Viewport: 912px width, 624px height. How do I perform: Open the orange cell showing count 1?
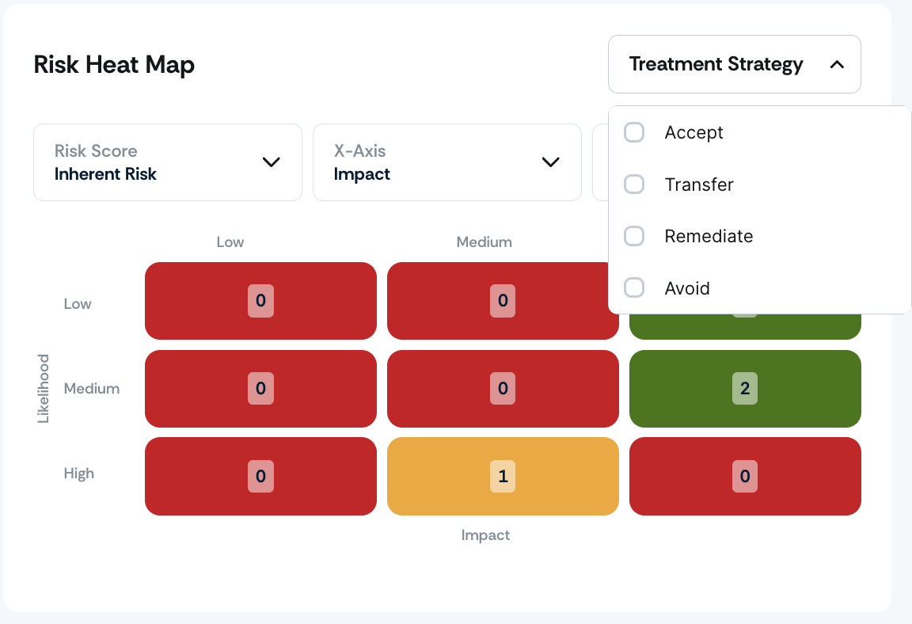pyautogui.click(x=503, y=476)
